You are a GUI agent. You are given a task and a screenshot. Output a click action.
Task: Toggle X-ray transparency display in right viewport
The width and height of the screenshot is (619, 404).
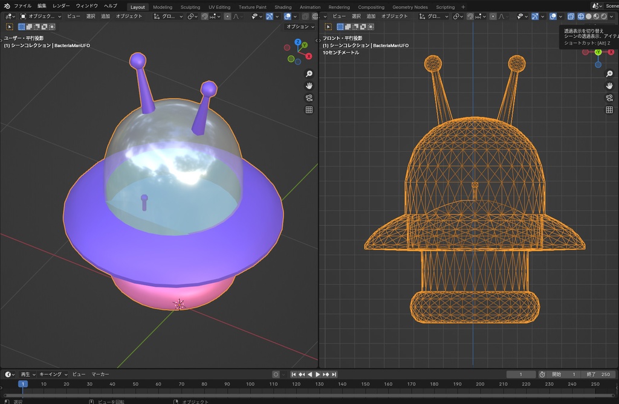[x=571, y=16]
